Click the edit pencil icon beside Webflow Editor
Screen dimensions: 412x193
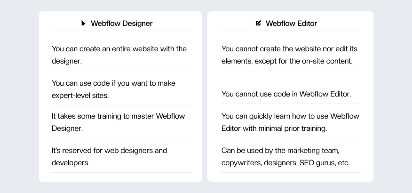pyautogui.click(x=258, y=23)
